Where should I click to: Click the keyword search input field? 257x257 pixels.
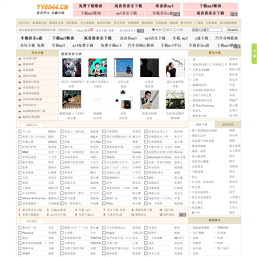point(207,30)
